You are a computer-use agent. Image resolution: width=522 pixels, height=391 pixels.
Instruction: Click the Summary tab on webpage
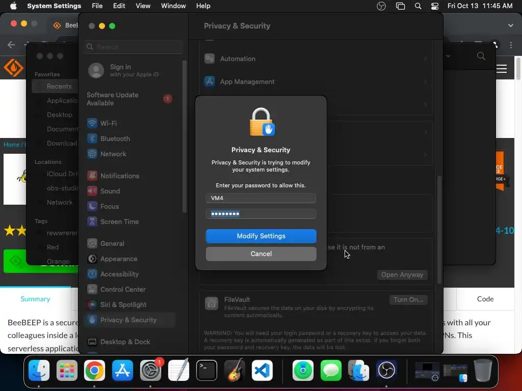click(35, 299)
